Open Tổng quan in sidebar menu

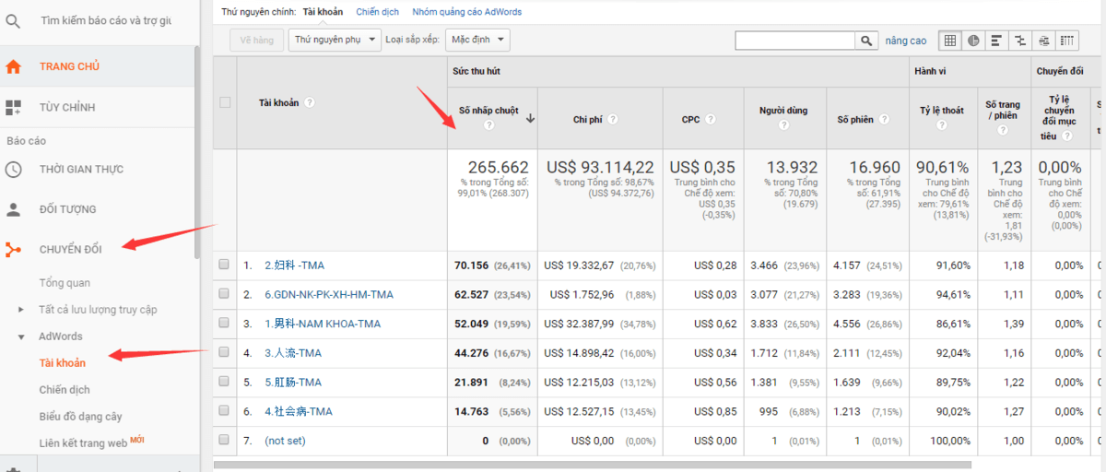coord(65,283)
